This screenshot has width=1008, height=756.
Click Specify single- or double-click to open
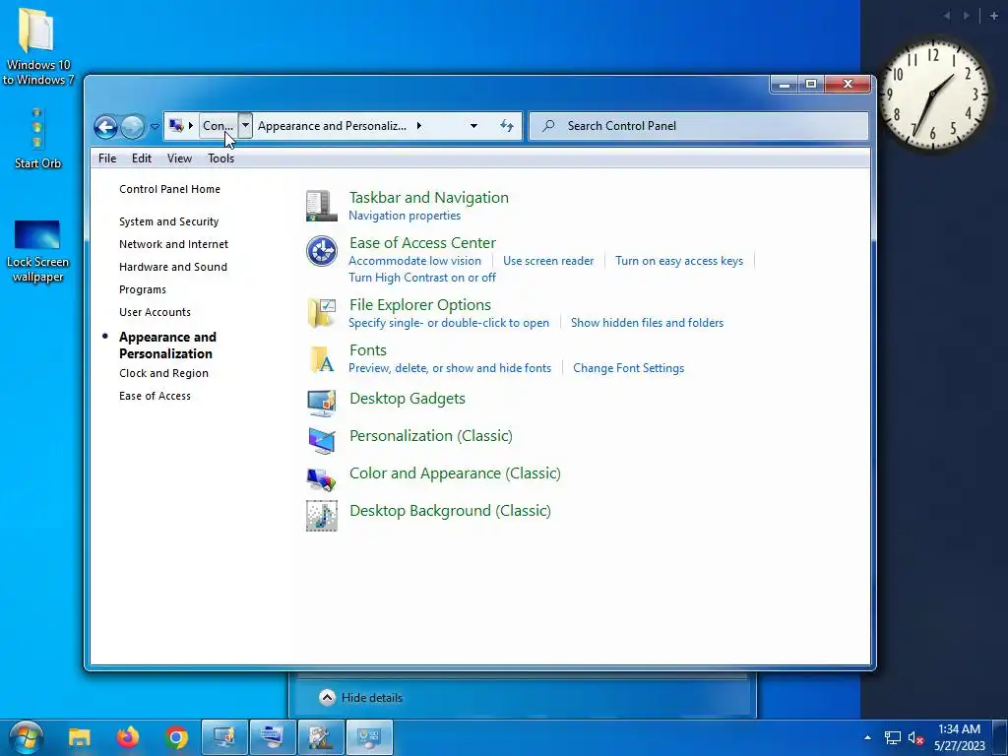pos(449,323)
